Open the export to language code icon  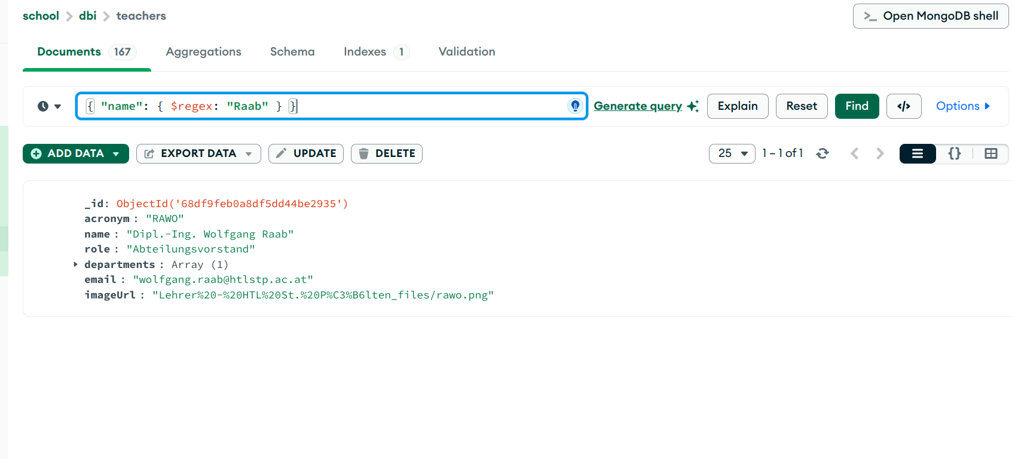(x=903, y=106)
